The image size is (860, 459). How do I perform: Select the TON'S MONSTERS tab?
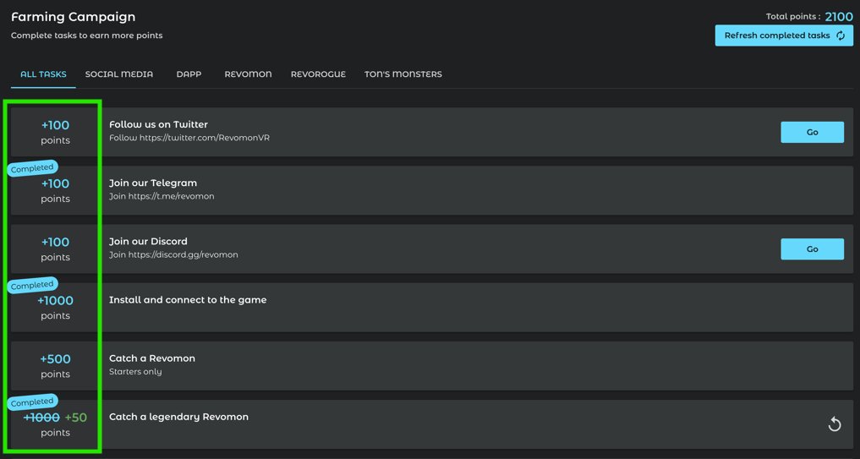click(403, 74)
